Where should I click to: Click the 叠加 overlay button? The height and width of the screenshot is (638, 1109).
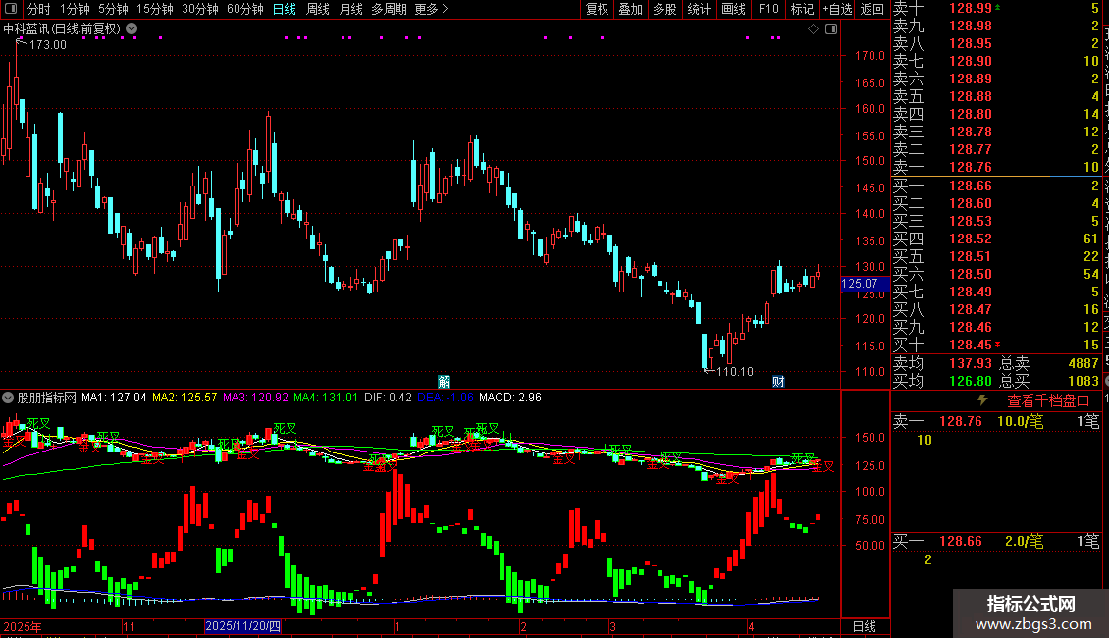click(631, 9)
